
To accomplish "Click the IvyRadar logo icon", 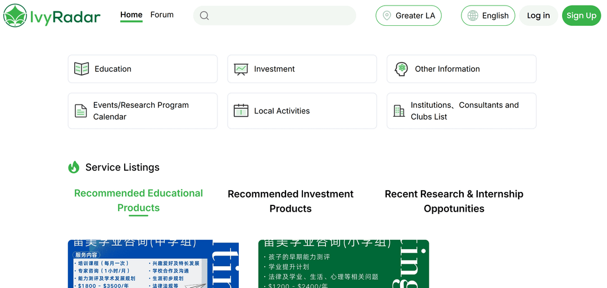I will (15, 16).
